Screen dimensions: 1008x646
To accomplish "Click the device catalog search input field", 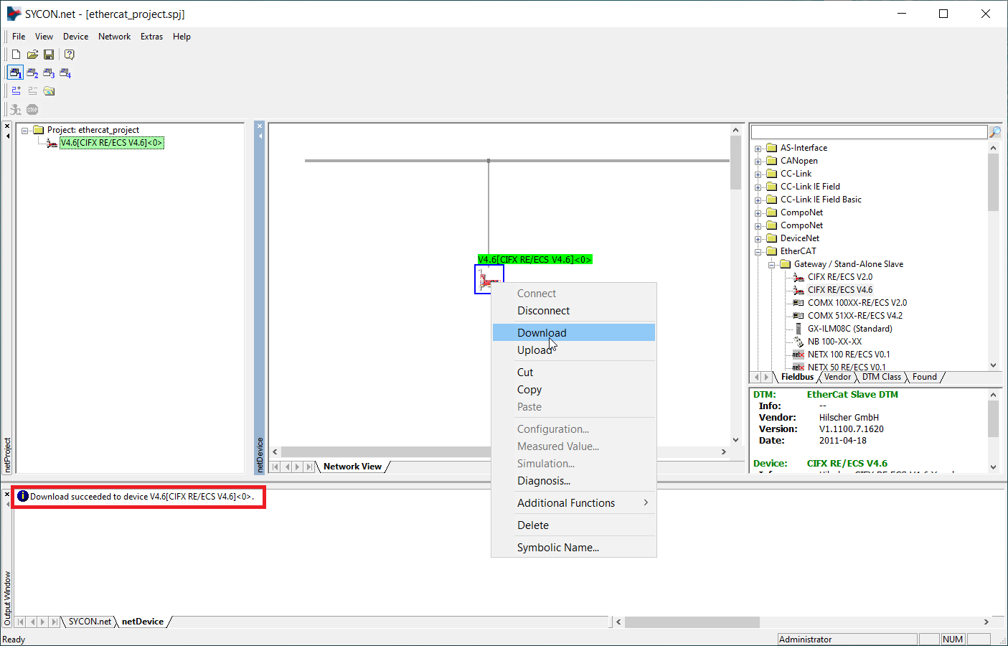I will [869, 132].
